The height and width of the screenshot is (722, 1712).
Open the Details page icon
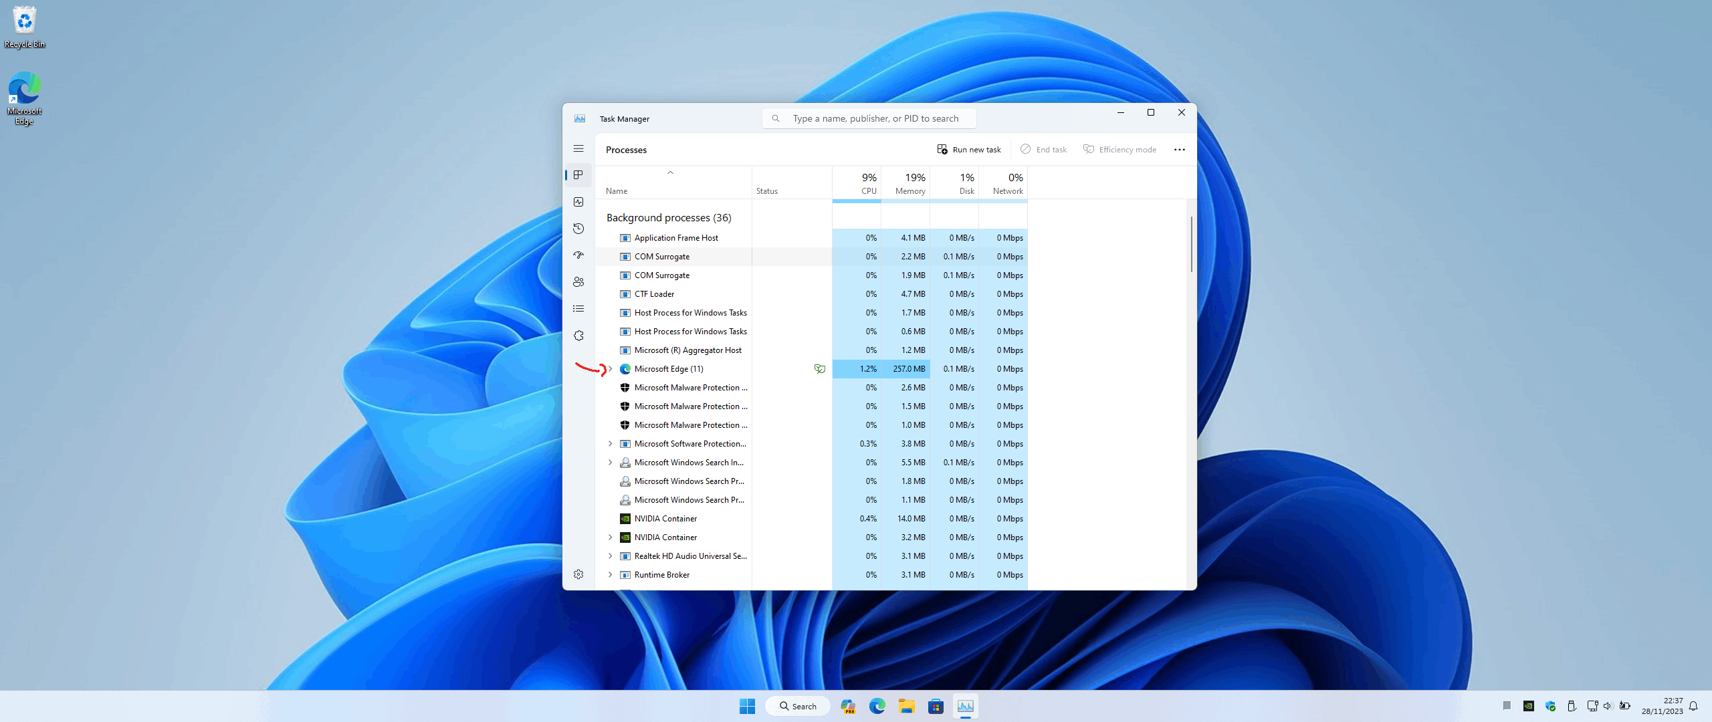point(578,309)
